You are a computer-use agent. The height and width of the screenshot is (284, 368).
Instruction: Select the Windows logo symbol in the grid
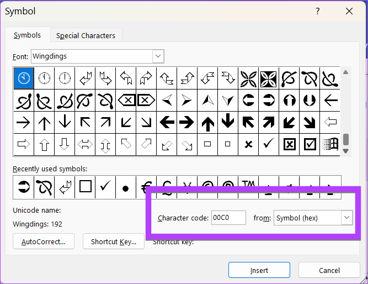330,144
